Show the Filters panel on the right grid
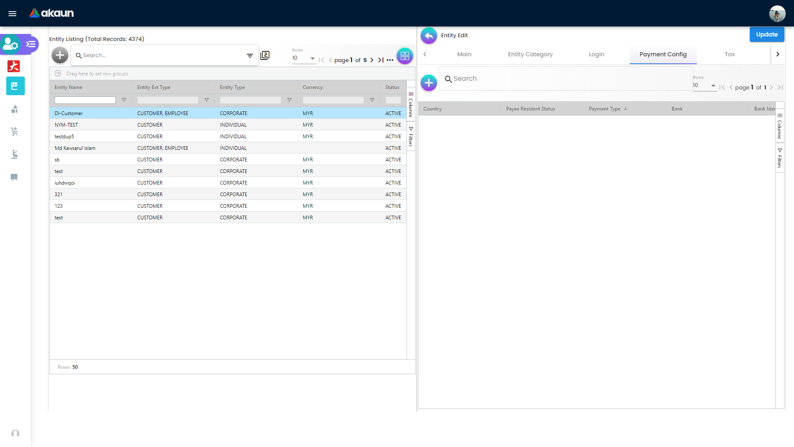The width and height of the screenshot is (794, 447). point(780,159)
